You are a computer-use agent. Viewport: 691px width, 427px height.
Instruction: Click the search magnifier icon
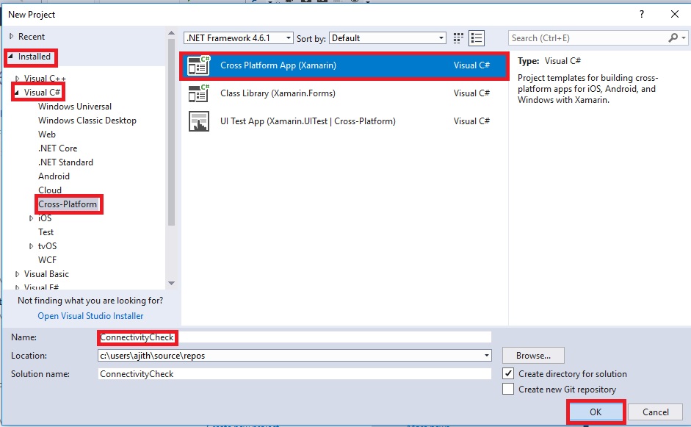coord(673,38)
